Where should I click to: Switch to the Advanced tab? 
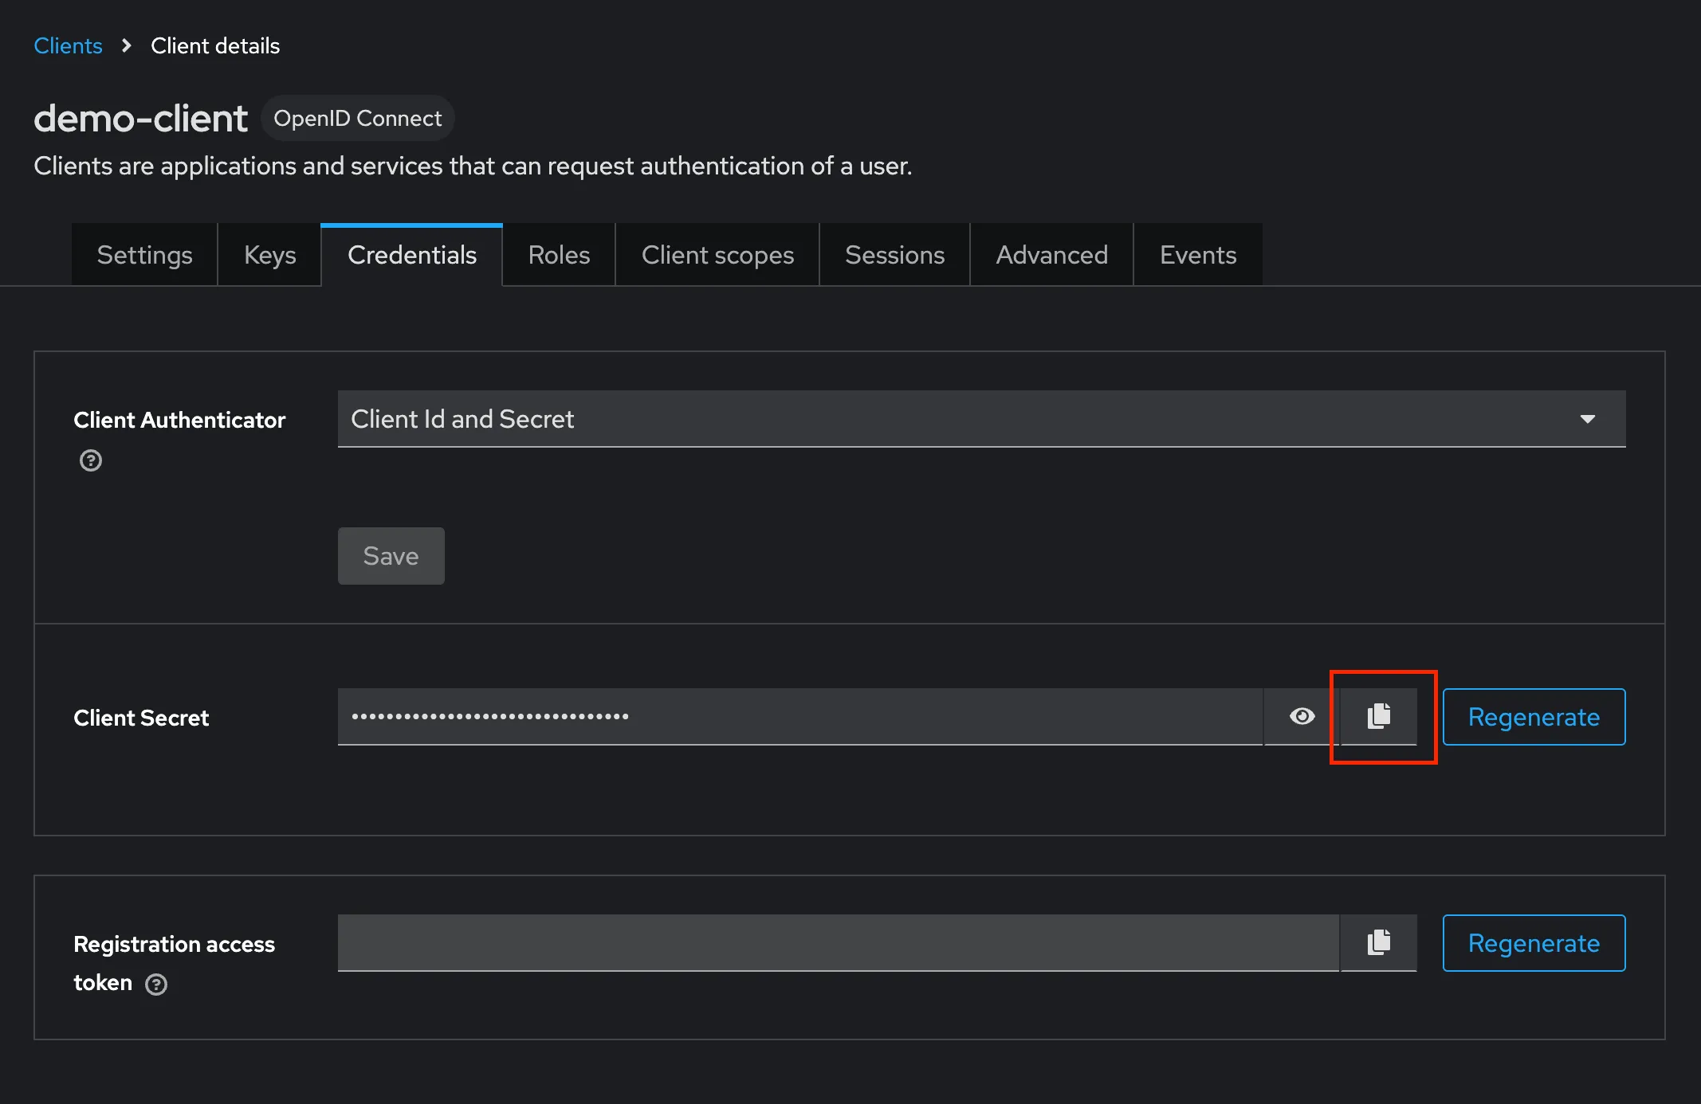pyautogui.click(x=1051, y=254)
